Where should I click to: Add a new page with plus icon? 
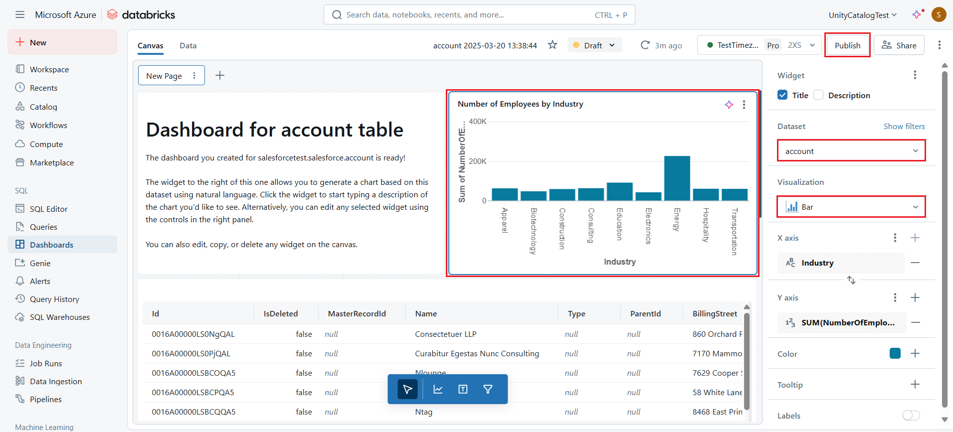pyautogui.click(x=220, y=75)
